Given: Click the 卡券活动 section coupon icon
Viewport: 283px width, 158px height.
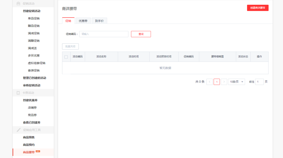Looking at the screenshot, I should 18,93.
